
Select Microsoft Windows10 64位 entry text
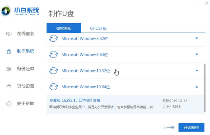click(x=86, y=87)
